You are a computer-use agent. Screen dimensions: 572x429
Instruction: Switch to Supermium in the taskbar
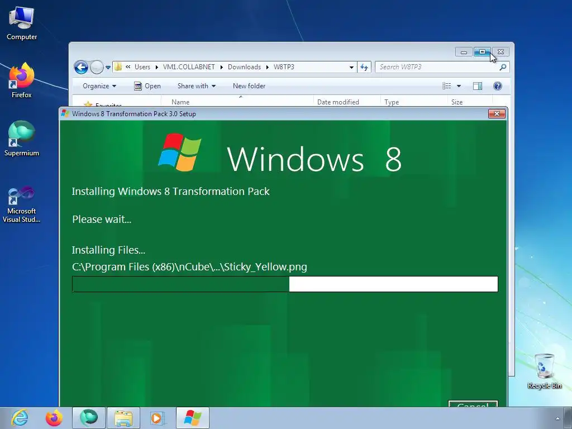(89, 418)
